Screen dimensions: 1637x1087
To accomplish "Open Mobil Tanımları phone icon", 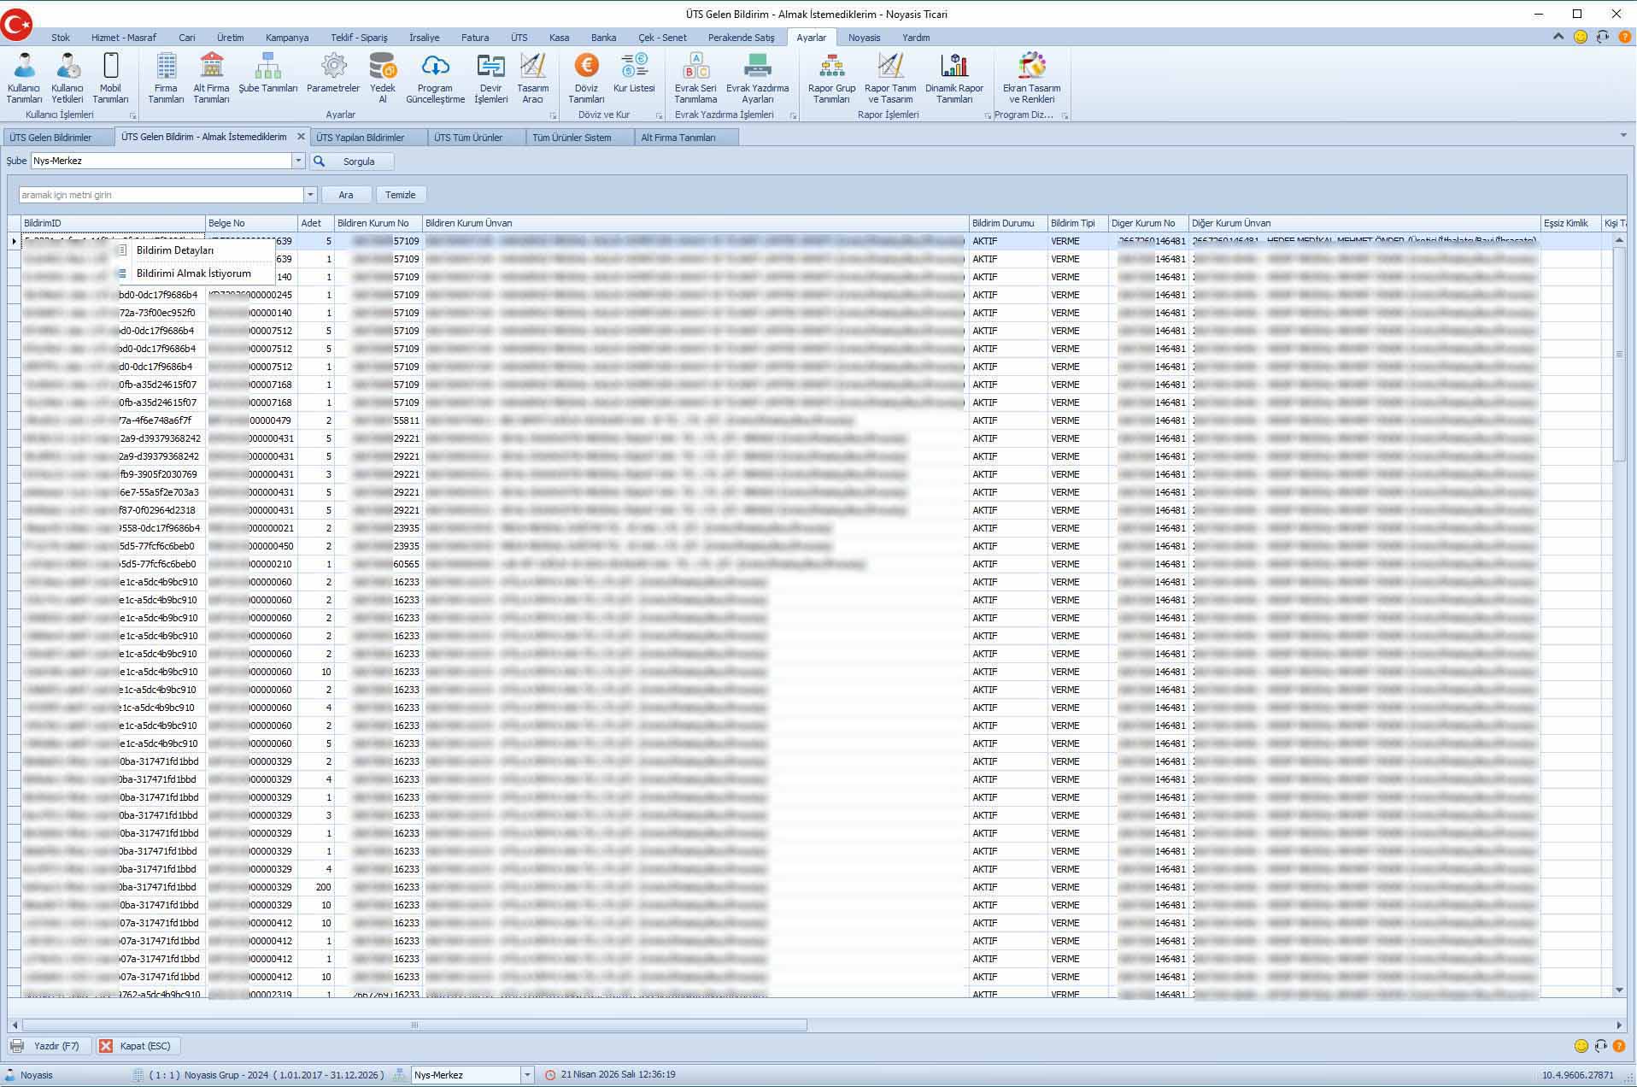I will (x=110, y=77).
